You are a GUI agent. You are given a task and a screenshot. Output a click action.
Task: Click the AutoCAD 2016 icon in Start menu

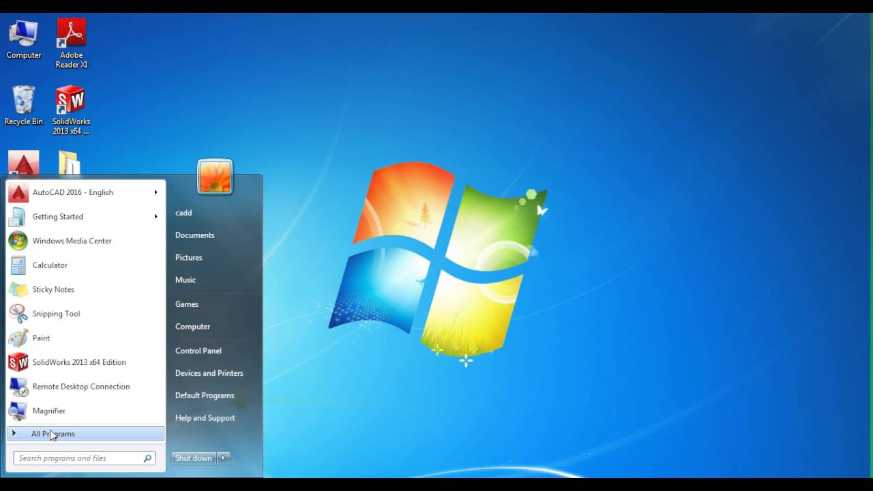tap(18, 192)
